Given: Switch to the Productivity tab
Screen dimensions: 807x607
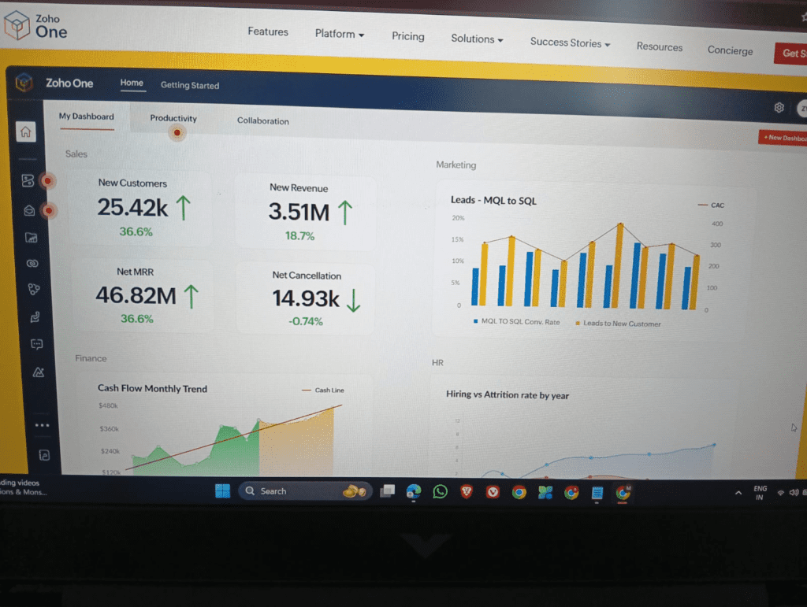Looking at the screenshot, I should [173, 118].
